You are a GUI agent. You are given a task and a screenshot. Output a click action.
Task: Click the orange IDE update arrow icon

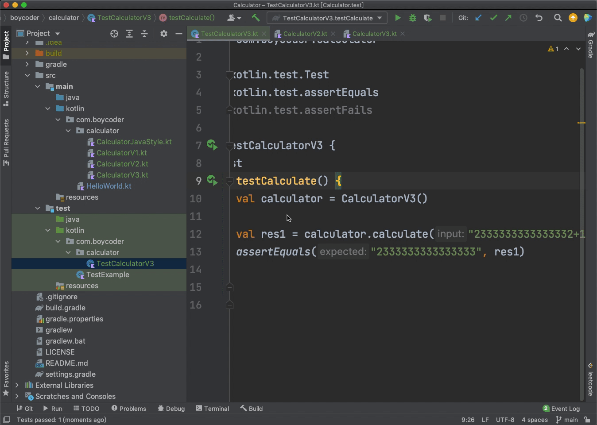point(573,18)
